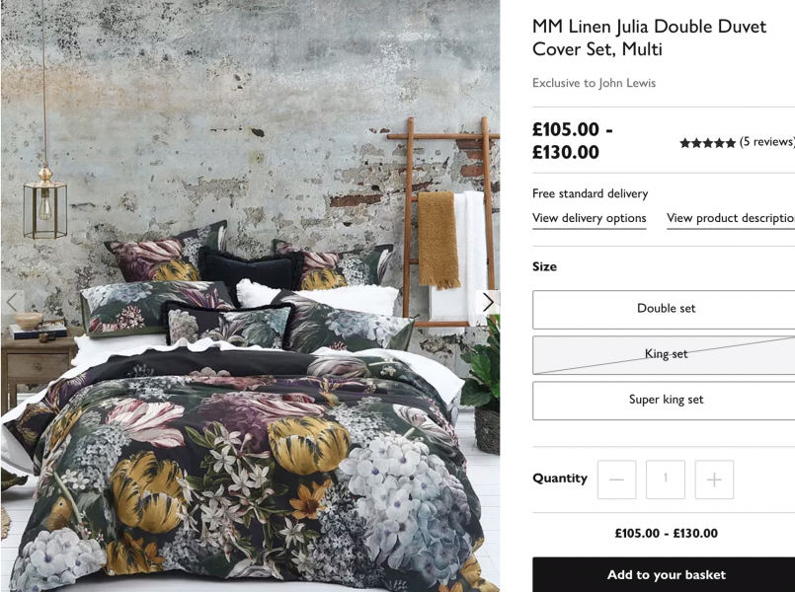Choose the Super king set size
795x592 pixels.
[x=664, y=401]
